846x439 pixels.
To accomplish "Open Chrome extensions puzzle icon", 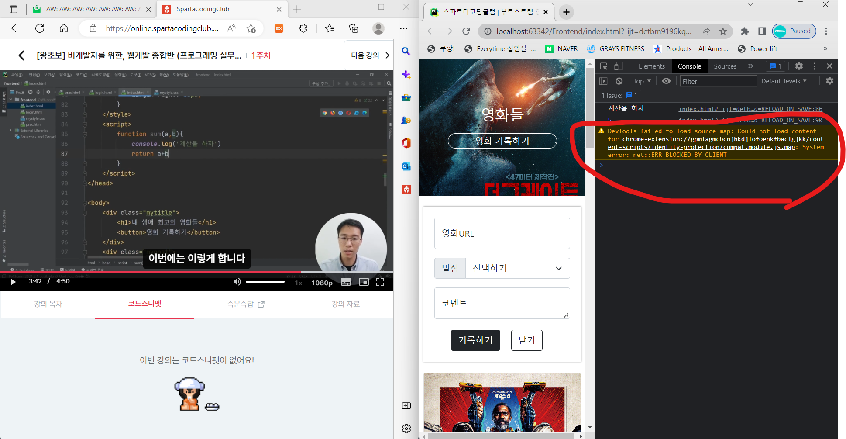I will click(745, 31).
